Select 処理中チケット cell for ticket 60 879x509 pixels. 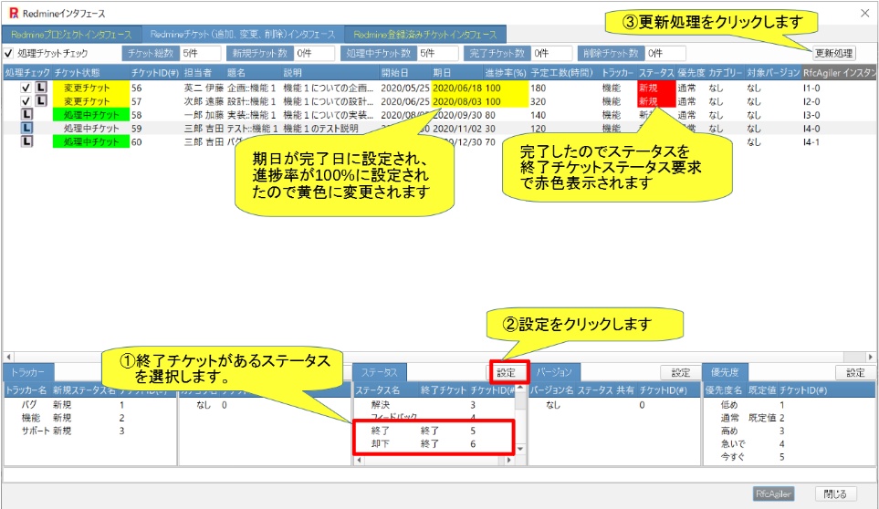point(90,141)
